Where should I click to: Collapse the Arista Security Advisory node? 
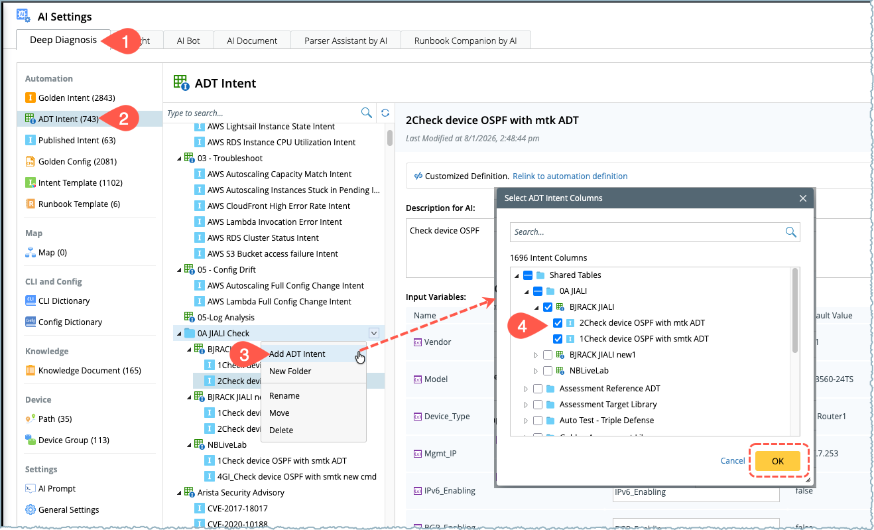179,492
